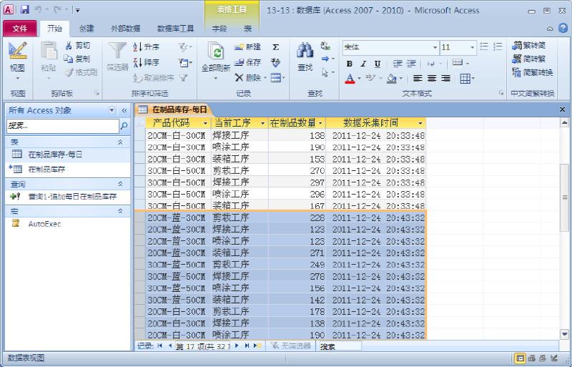This screenshot has height=367, width=572.
Task: Click Refresh All (全部刷新) icon
Action: click(x=216, y=52)
